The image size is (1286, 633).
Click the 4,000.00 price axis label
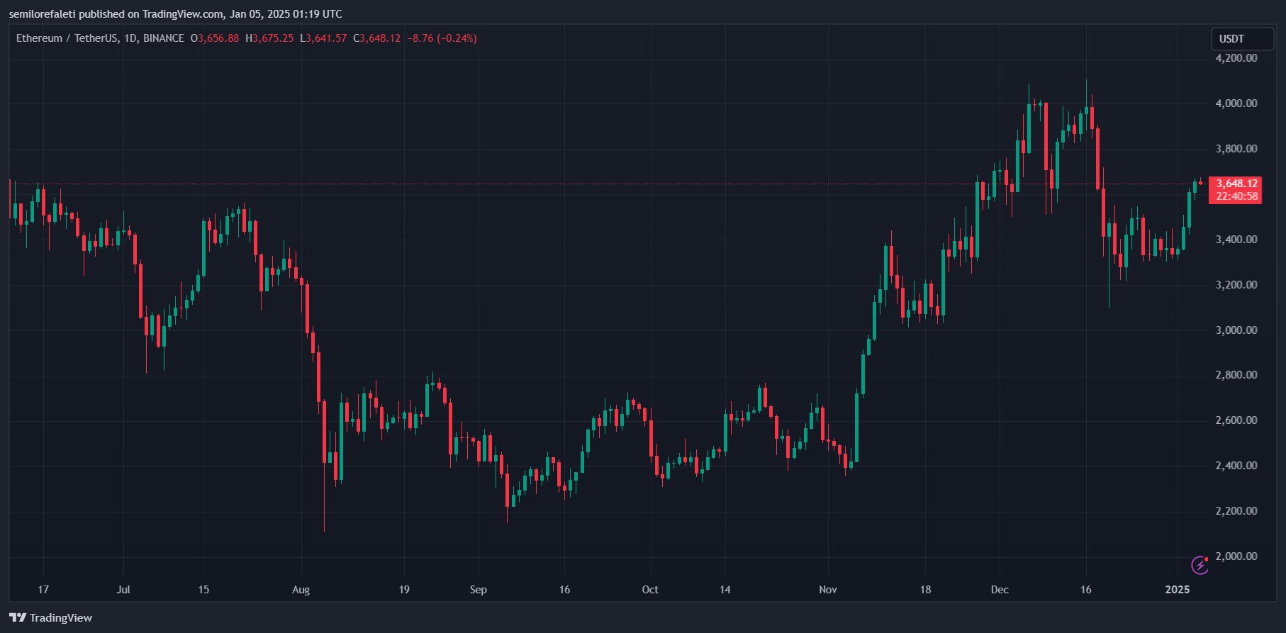coord(1236,103)
